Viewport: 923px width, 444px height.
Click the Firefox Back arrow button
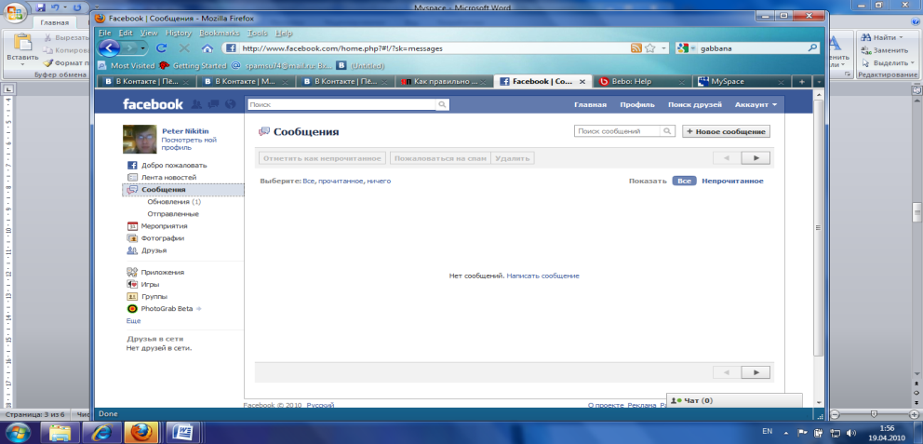[x=110, y=48]
